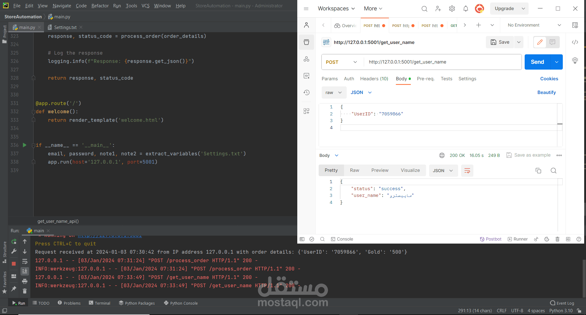Copy the response body with copy icon

(x=538, y=171)
